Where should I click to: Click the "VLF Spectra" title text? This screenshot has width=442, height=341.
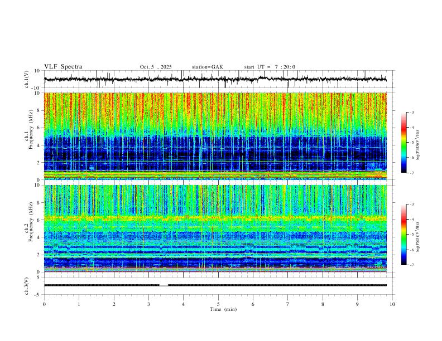63,67
